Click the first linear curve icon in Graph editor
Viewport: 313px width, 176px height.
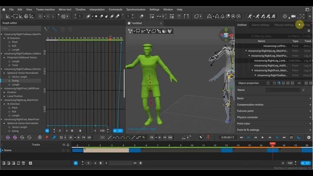pos(47,29)
